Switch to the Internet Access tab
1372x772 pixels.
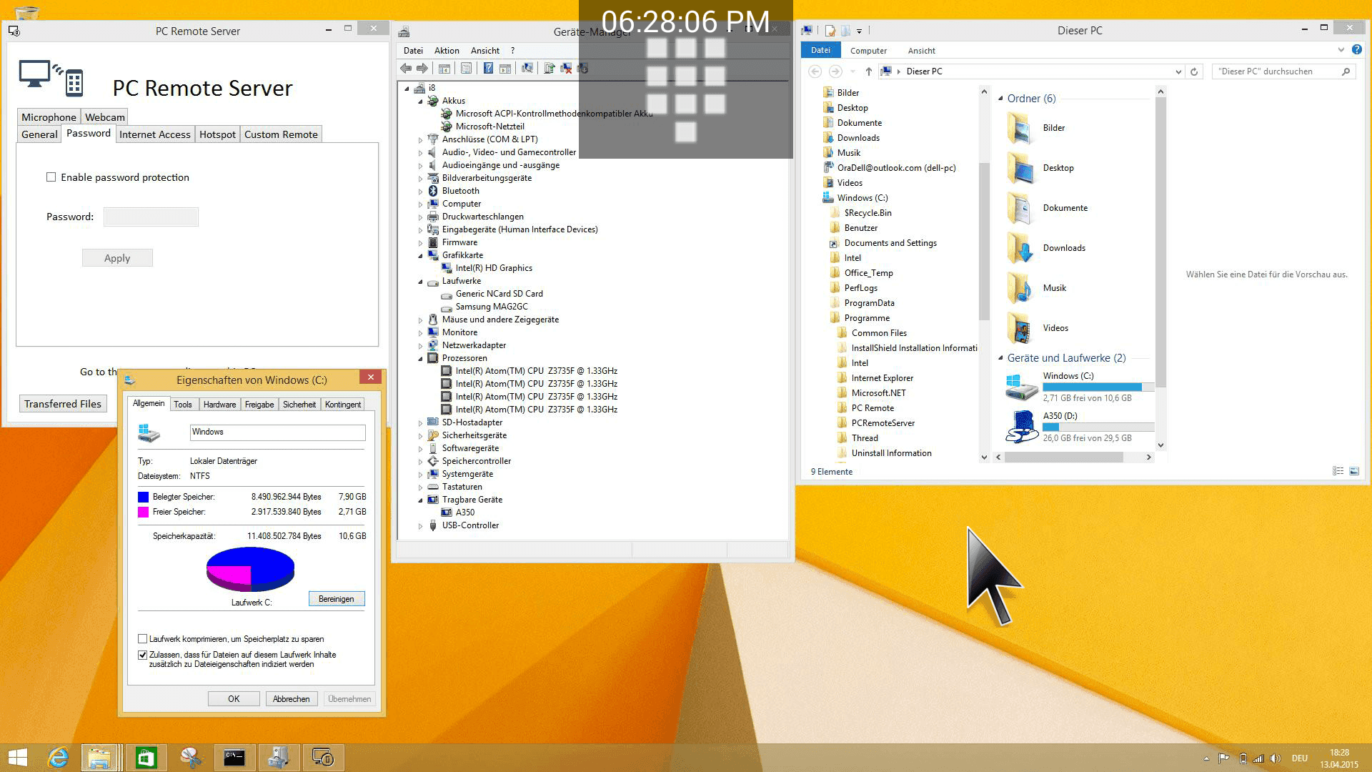[155, 134]
